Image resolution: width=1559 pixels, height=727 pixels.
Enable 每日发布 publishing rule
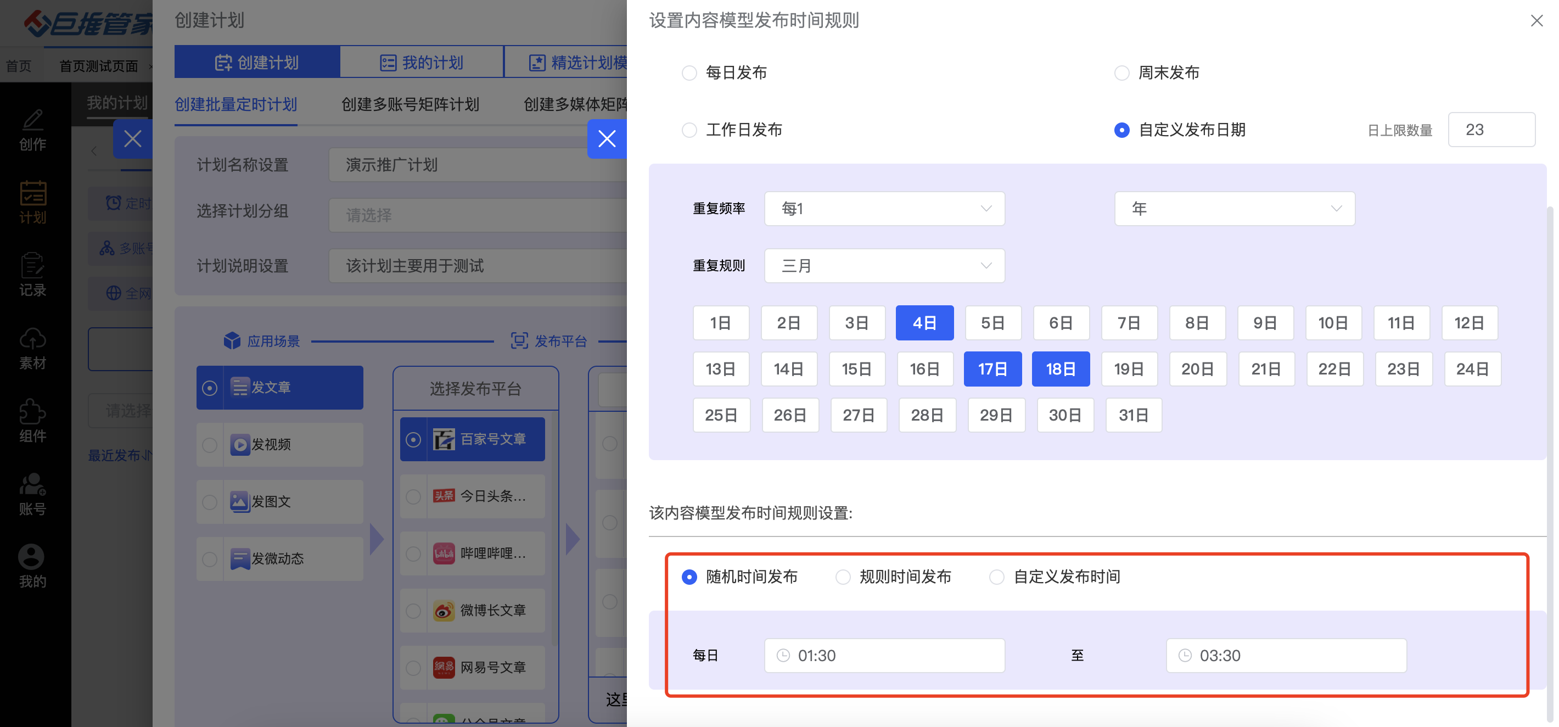click(689, 72)
